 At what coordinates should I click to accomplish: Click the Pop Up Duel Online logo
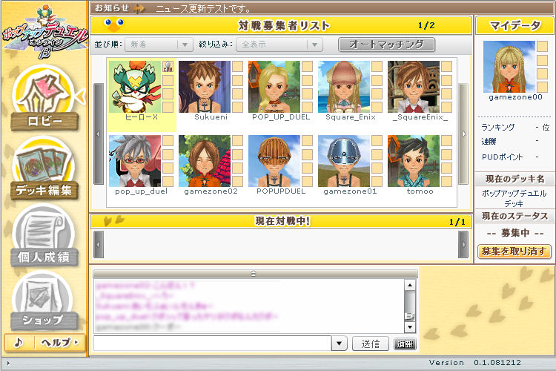coord(44,33)
